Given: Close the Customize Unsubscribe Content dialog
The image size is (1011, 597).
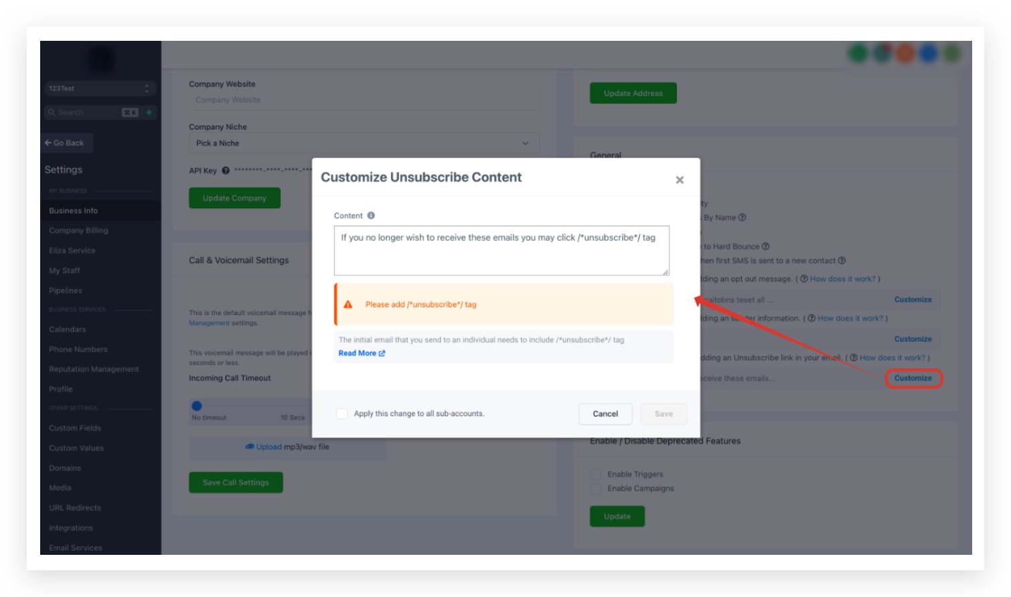Looking at the screenshot, I should [680, 180].
